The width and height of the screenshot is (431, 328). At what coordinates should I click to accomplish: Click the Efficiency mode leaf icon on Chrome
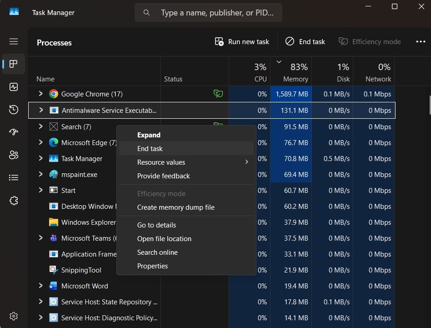[x=218, y=94]
